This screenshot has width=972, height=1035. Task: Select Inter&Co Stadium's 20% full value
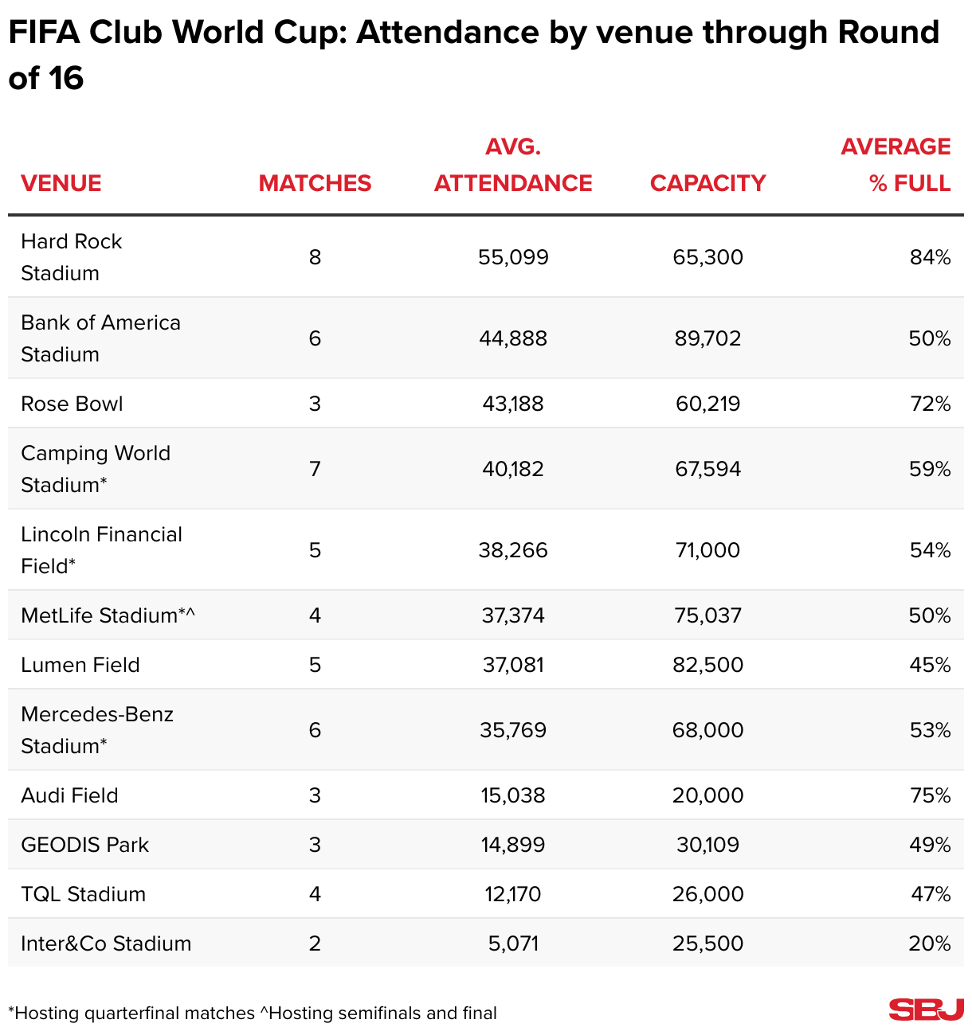pyautogui.click(x=930, y=943)
